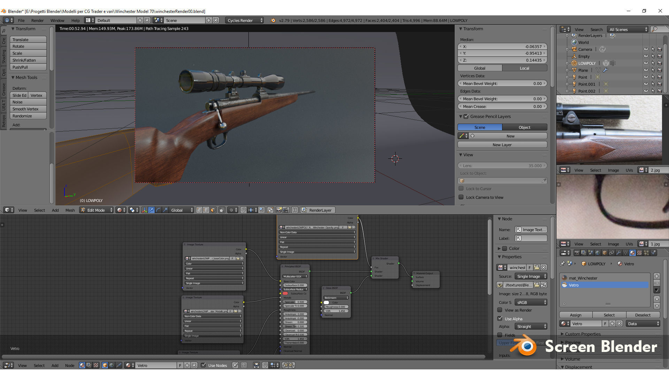This screenshot has width=669, height=376.
Task: Open the Source Single Image dropdown
Action: coord(531,276)
